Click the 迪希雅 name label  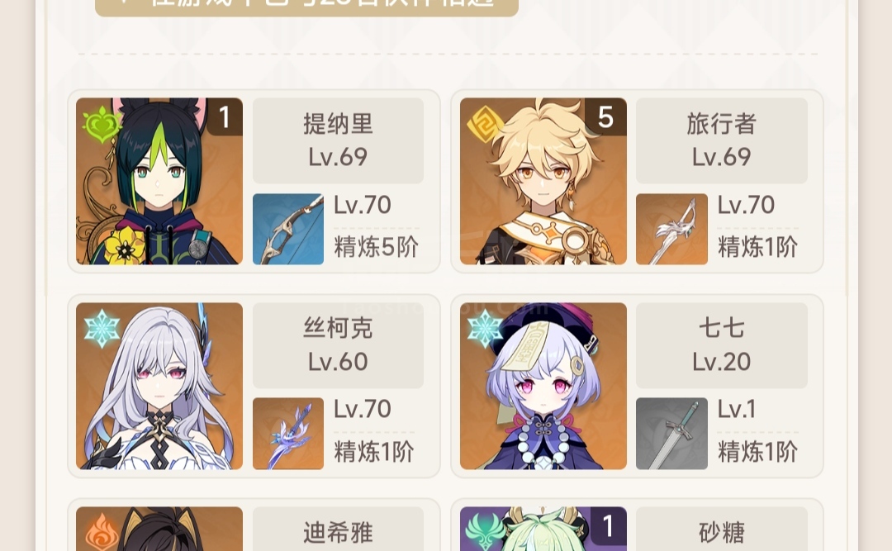pyautogui.click(x=338, y=533)
